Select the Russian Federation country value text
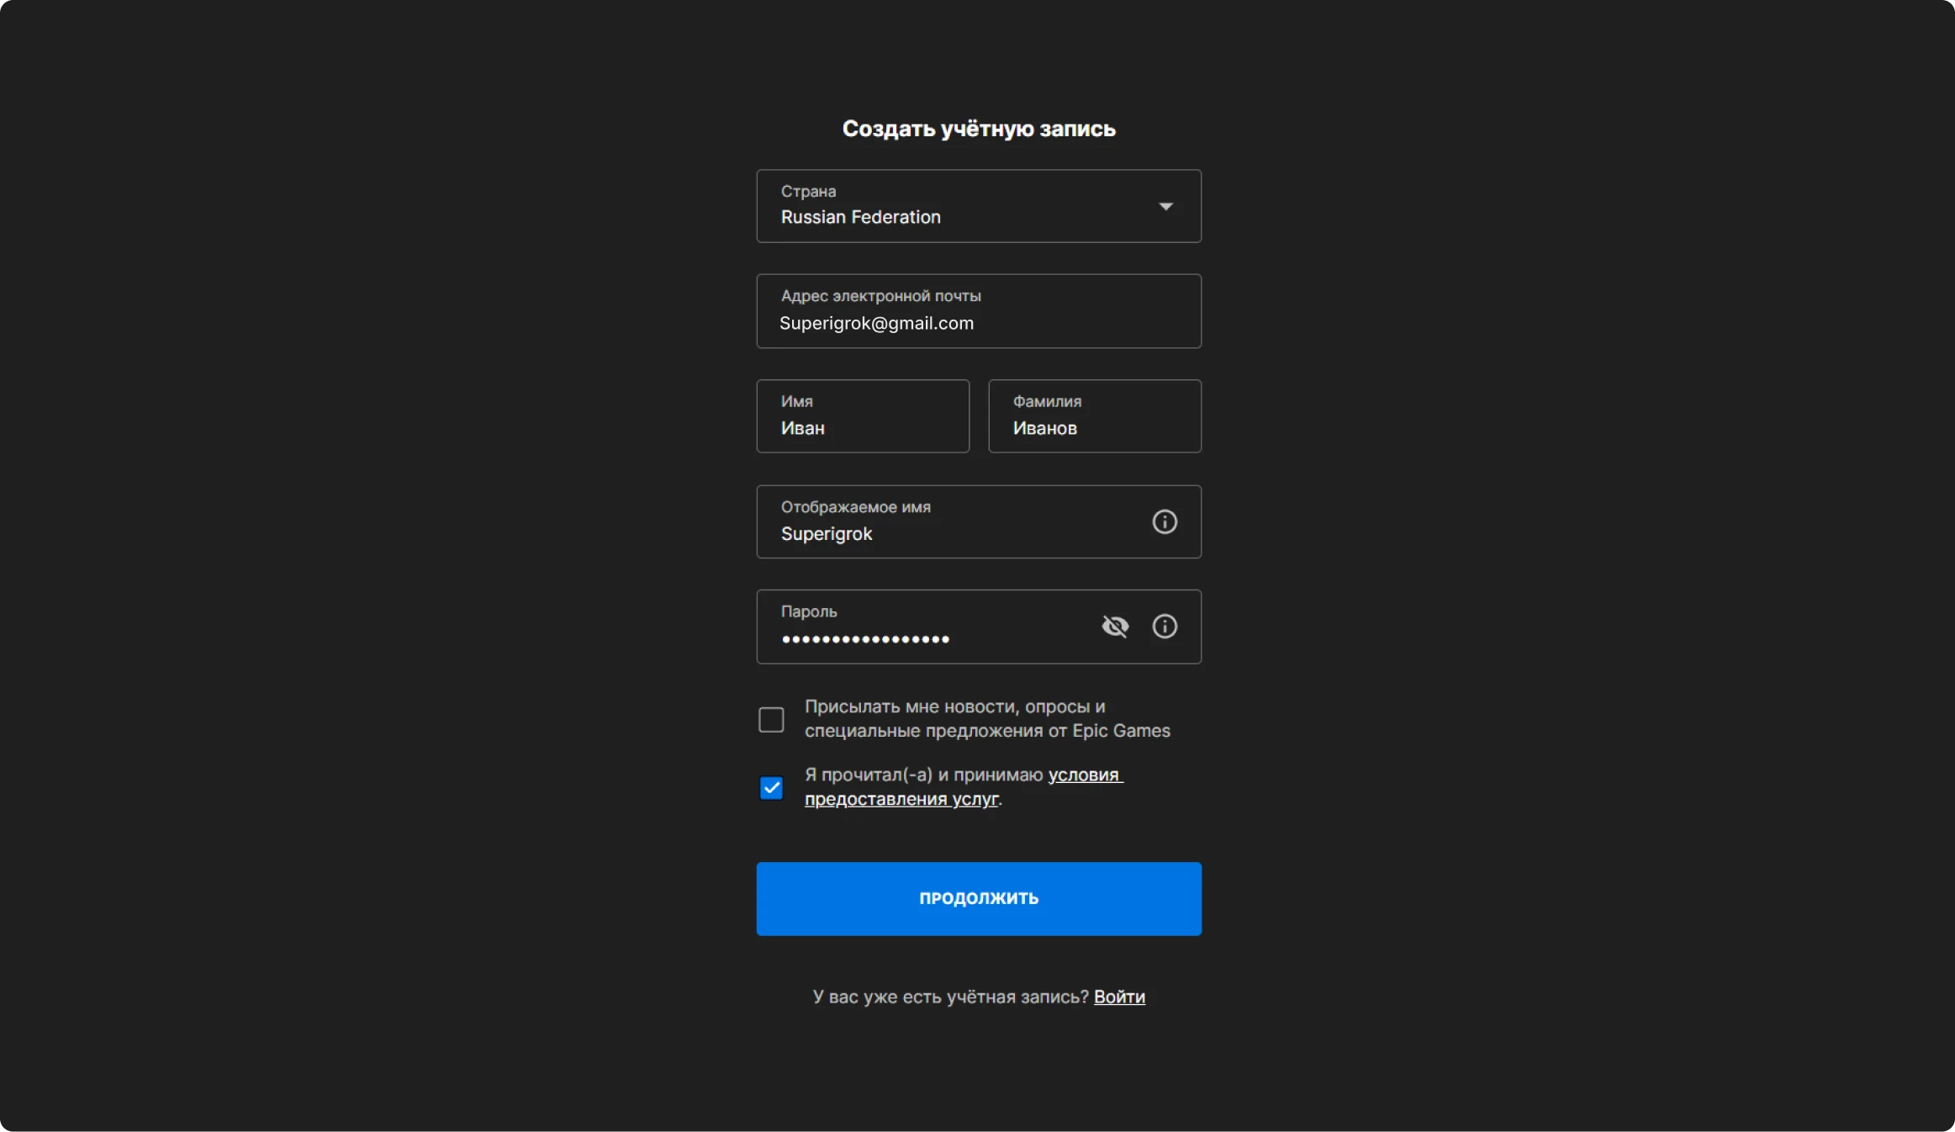Screen dimensions: 1955x1132 (860, 217)
